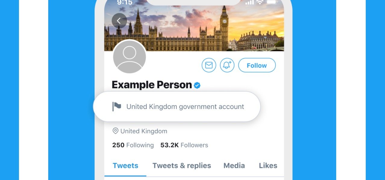Switch to the Tweets tab
Screen dimensions: 385x180
125,166
